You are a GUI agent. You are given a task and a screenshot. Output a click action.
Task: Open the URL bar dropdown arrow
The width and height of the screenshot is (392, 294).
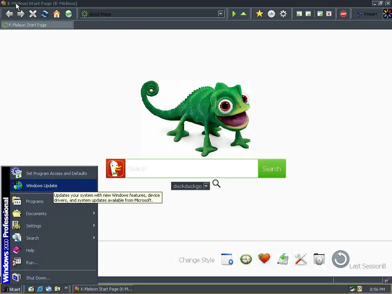pyautogui.click(x=220, y=14)
